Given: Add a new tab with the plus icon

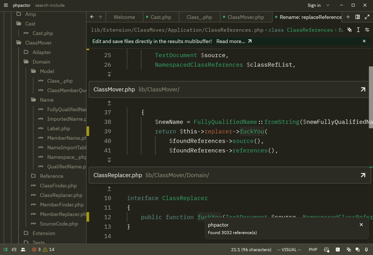Looking at the screenshot, I should (x=348, y=17).
